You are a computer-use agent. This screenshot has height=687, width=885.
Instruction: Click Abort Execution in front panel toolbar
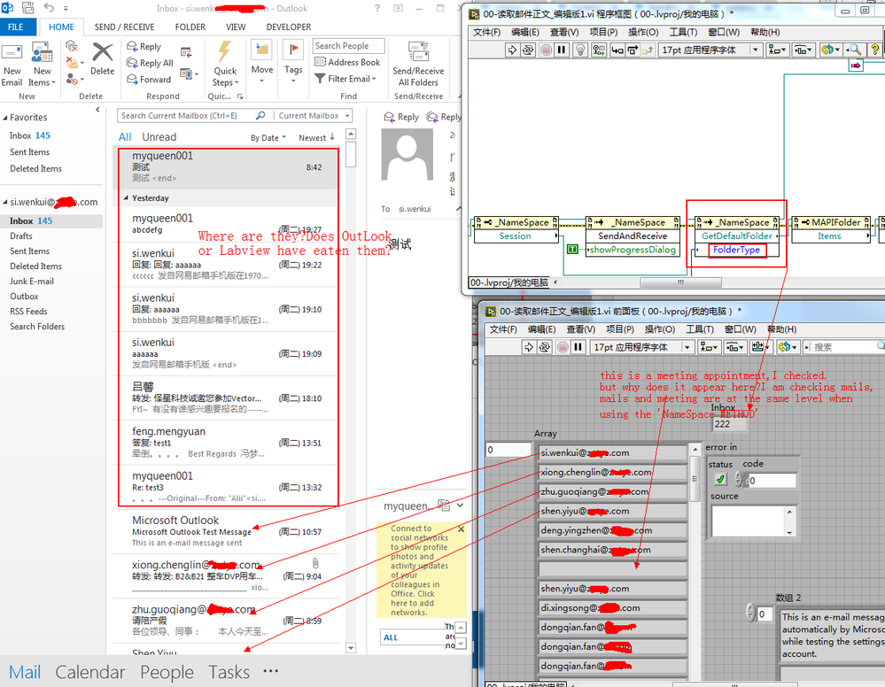(563, 347)
